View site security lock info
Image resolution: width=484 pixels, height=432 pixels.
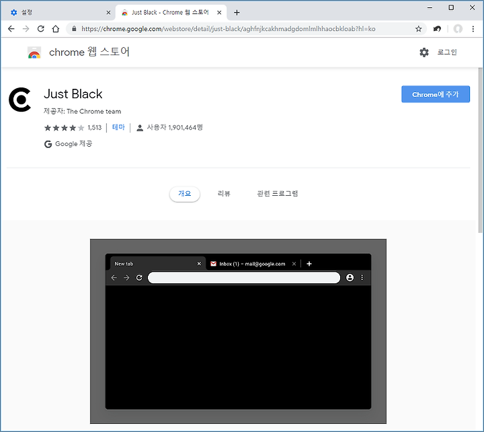(74, 29)
